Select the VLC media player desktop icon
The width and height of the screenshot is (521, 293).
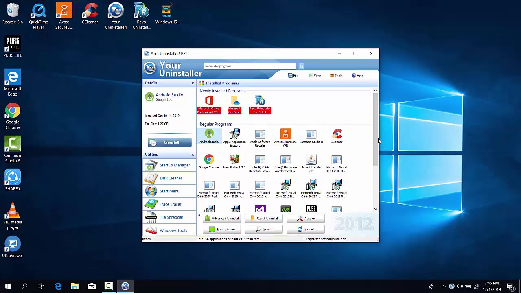click(x=13, y=216)
